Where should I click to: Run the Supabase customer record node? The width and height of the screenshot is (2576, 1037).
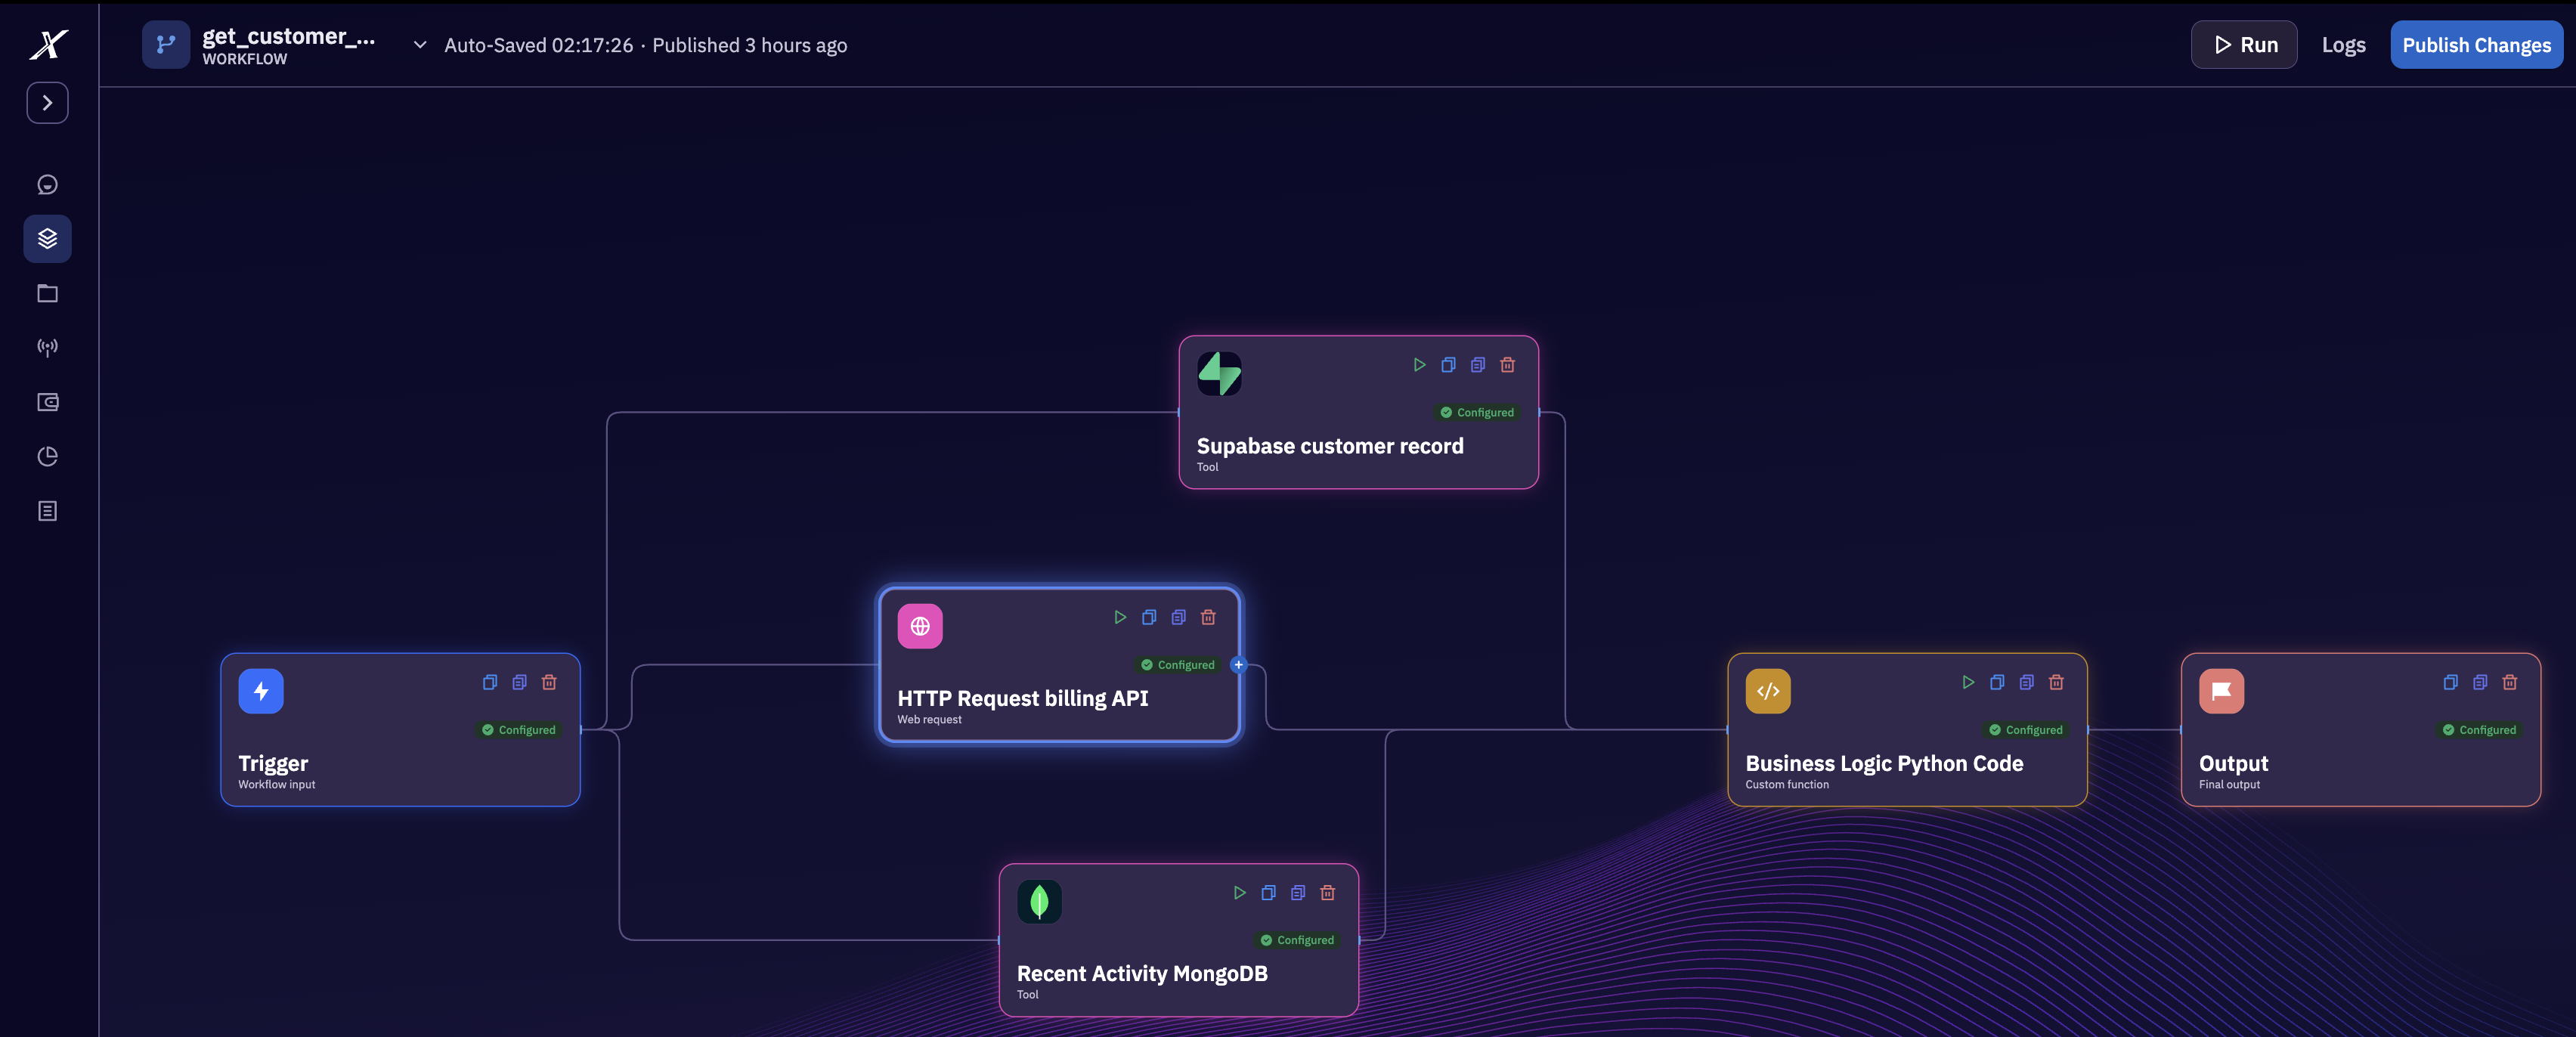click(1419, 365)
